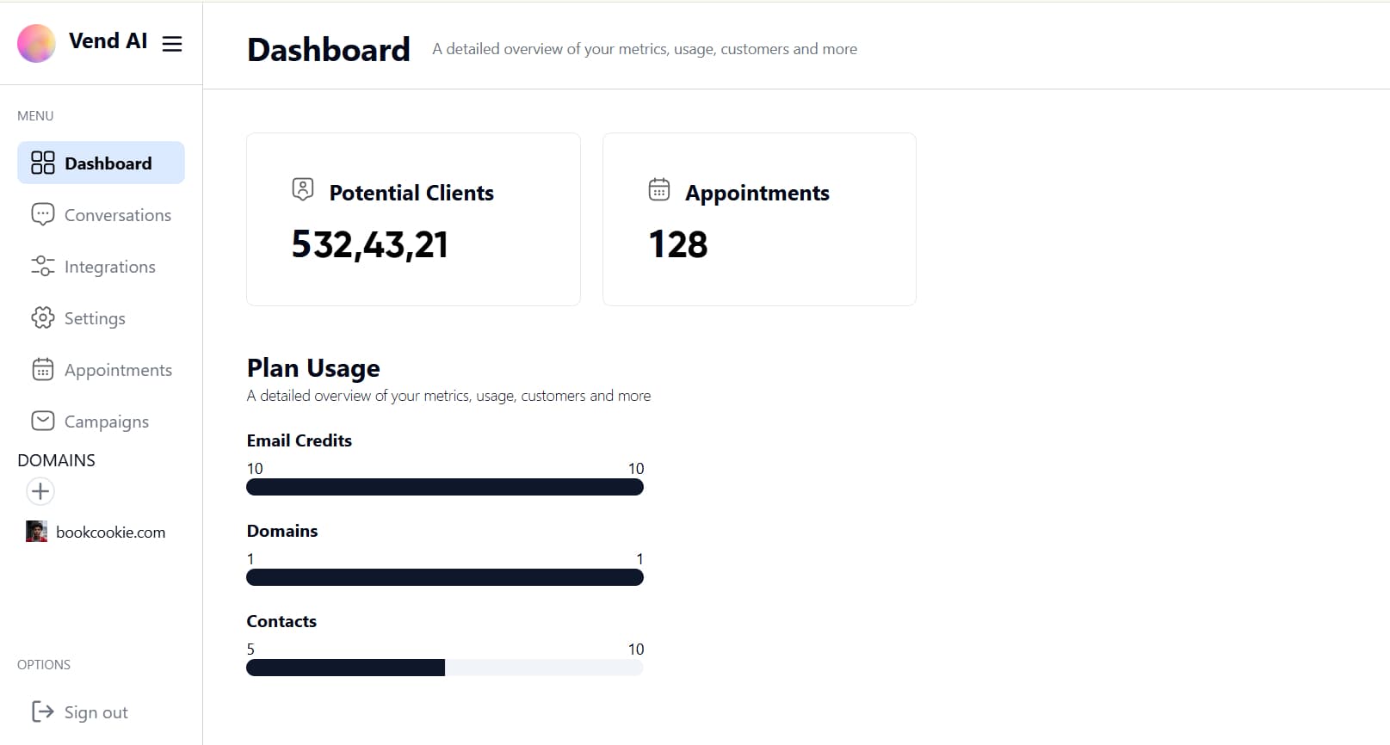Click the bookcookie.com domain avatar thumbnail

(36, 532)
